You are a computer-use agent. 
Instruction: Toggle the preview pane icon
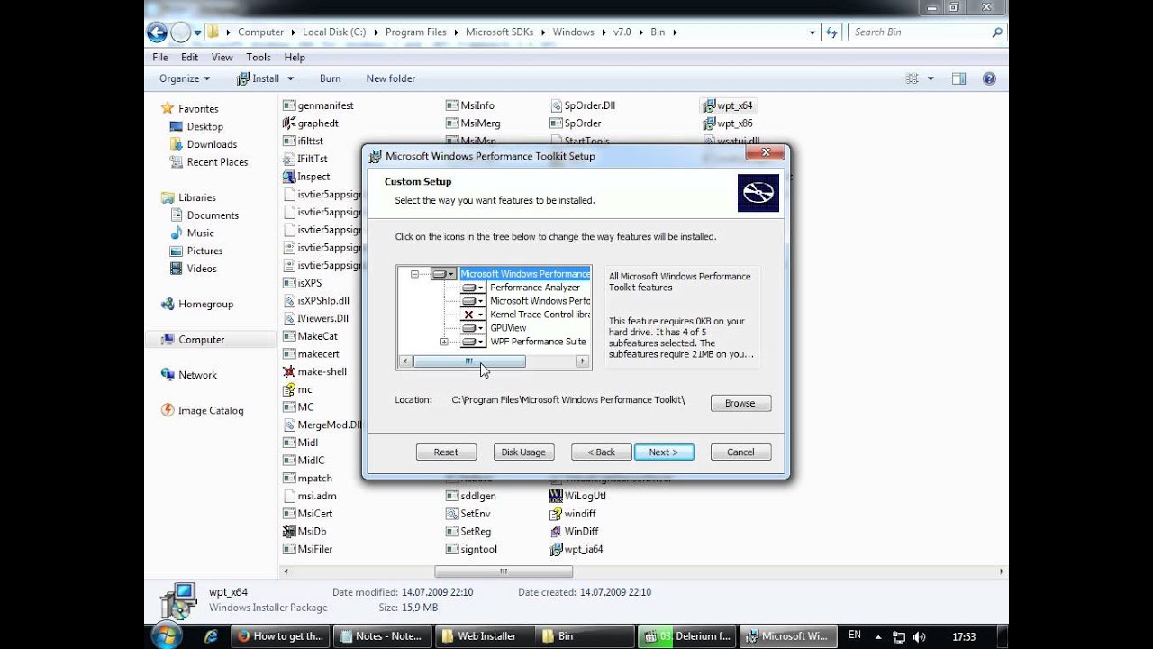click(x=958, y=78)
